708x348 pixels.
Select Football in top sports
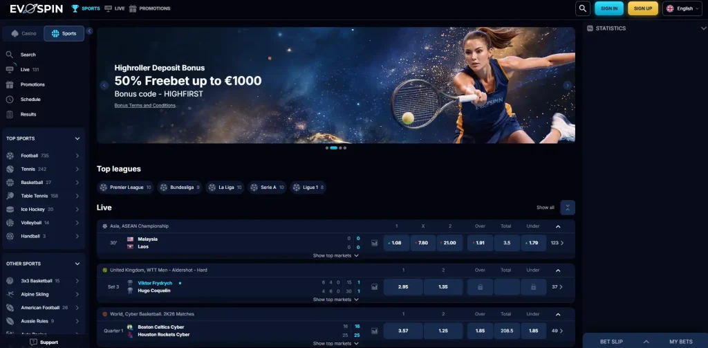44,156
